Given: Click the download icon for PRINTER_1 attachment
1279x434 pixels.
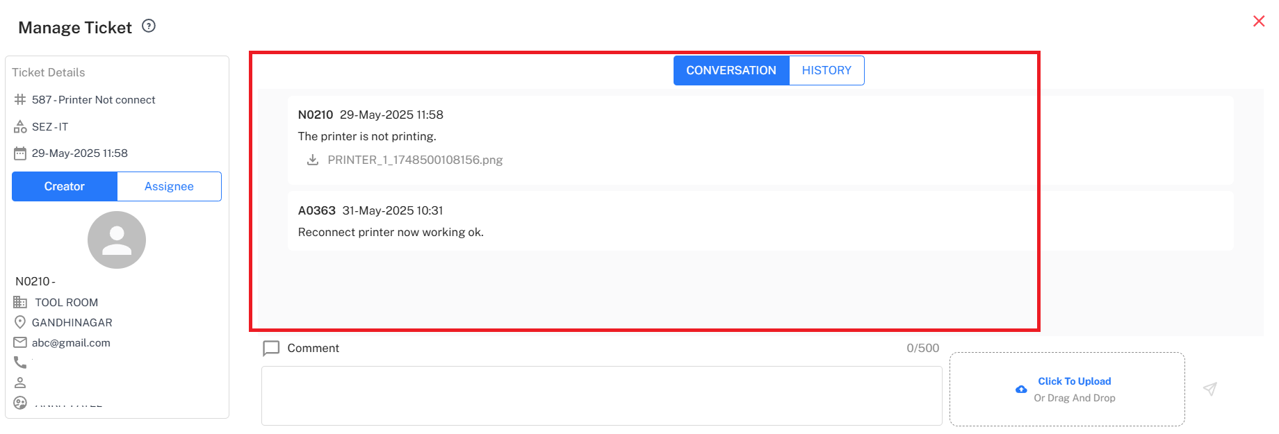Looking at the screenshot, I should click(x=313, y=160).
